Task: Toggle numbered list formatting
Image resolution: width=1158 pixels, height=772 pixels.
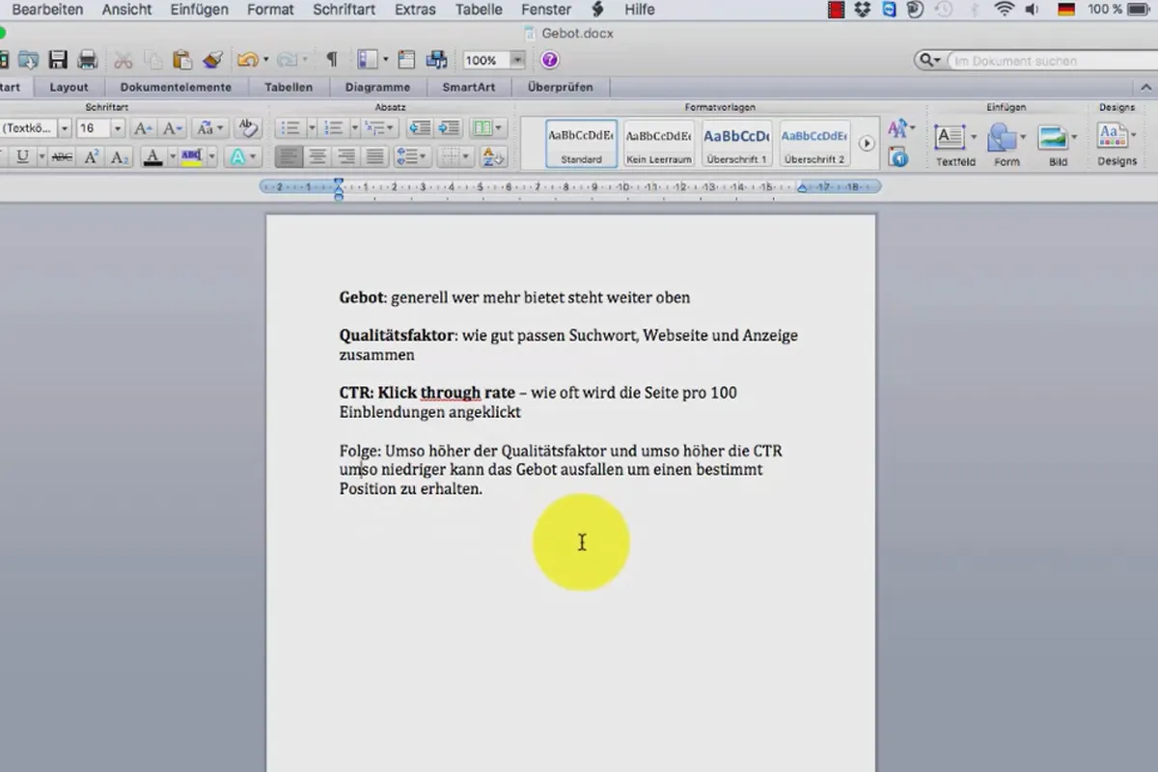Action: click(x=334, y=127)
